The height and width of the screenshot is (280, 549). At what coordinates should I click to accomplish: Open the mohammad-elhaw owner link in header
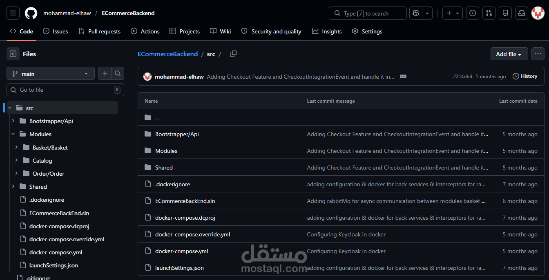[x=67, y=13]
